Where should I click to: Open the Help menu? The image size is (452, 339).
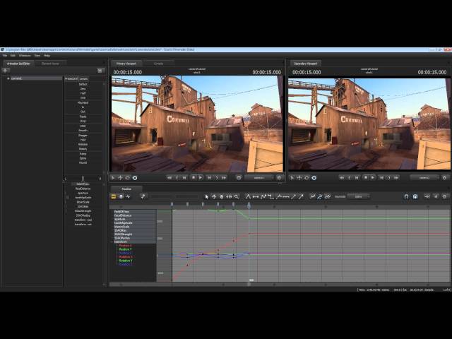pos(47,55)
